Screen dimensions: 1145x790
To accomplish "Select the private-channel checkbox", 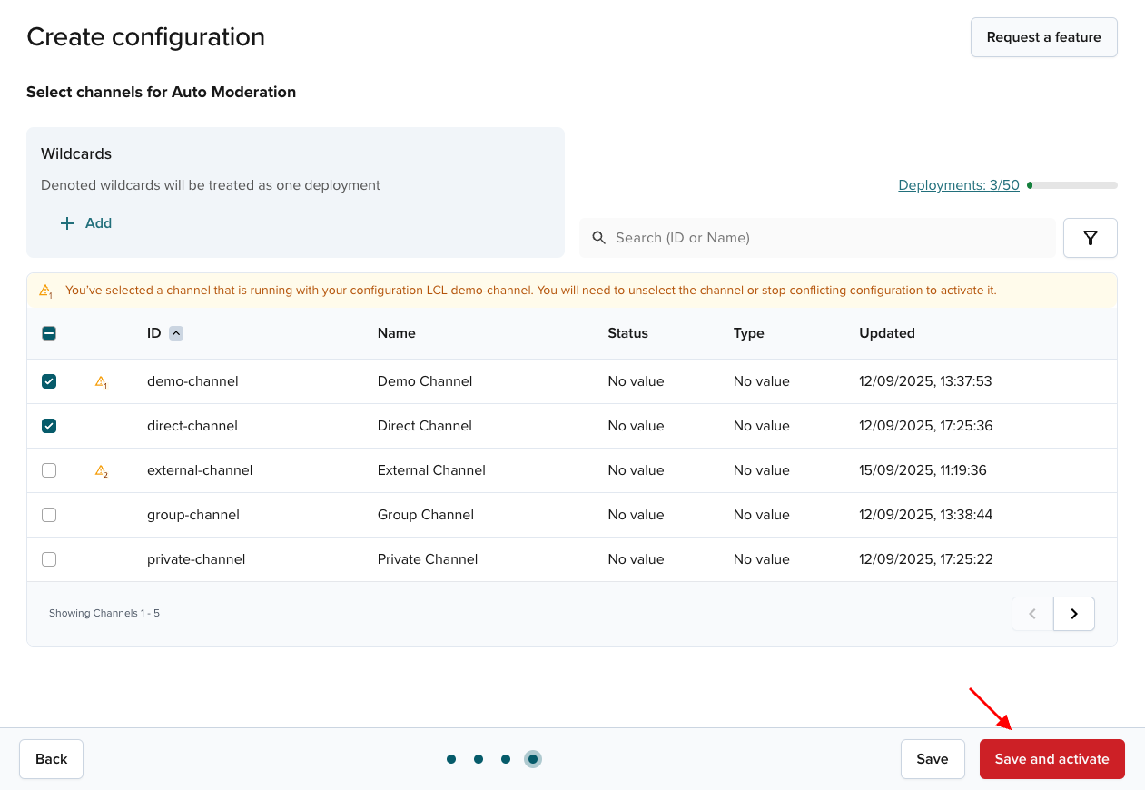I will click(48, 559).
